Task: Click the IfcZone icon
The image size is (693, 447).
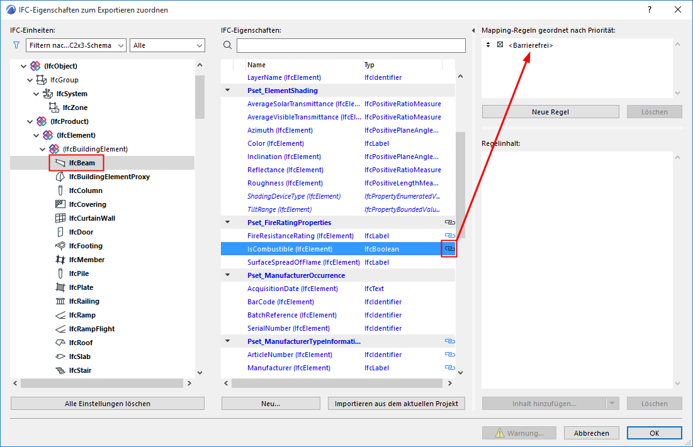Action: [54, 108]
